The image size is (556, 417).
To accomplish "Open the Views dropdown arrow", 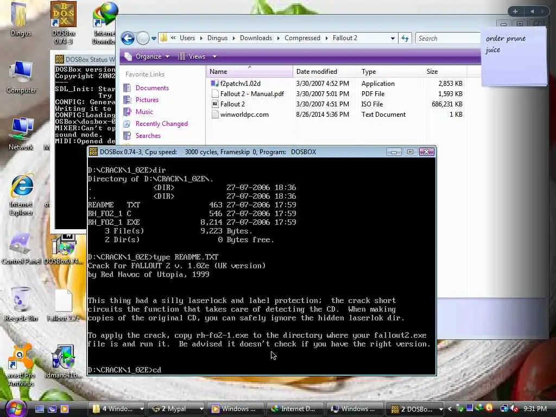I will [x=214, y=56].
